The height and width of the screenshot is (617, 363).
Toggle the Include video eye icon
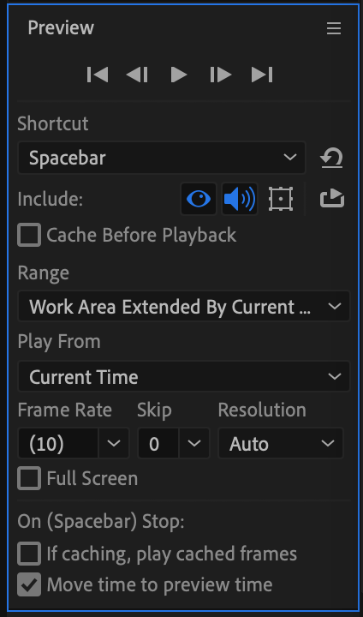pos(199,199)
